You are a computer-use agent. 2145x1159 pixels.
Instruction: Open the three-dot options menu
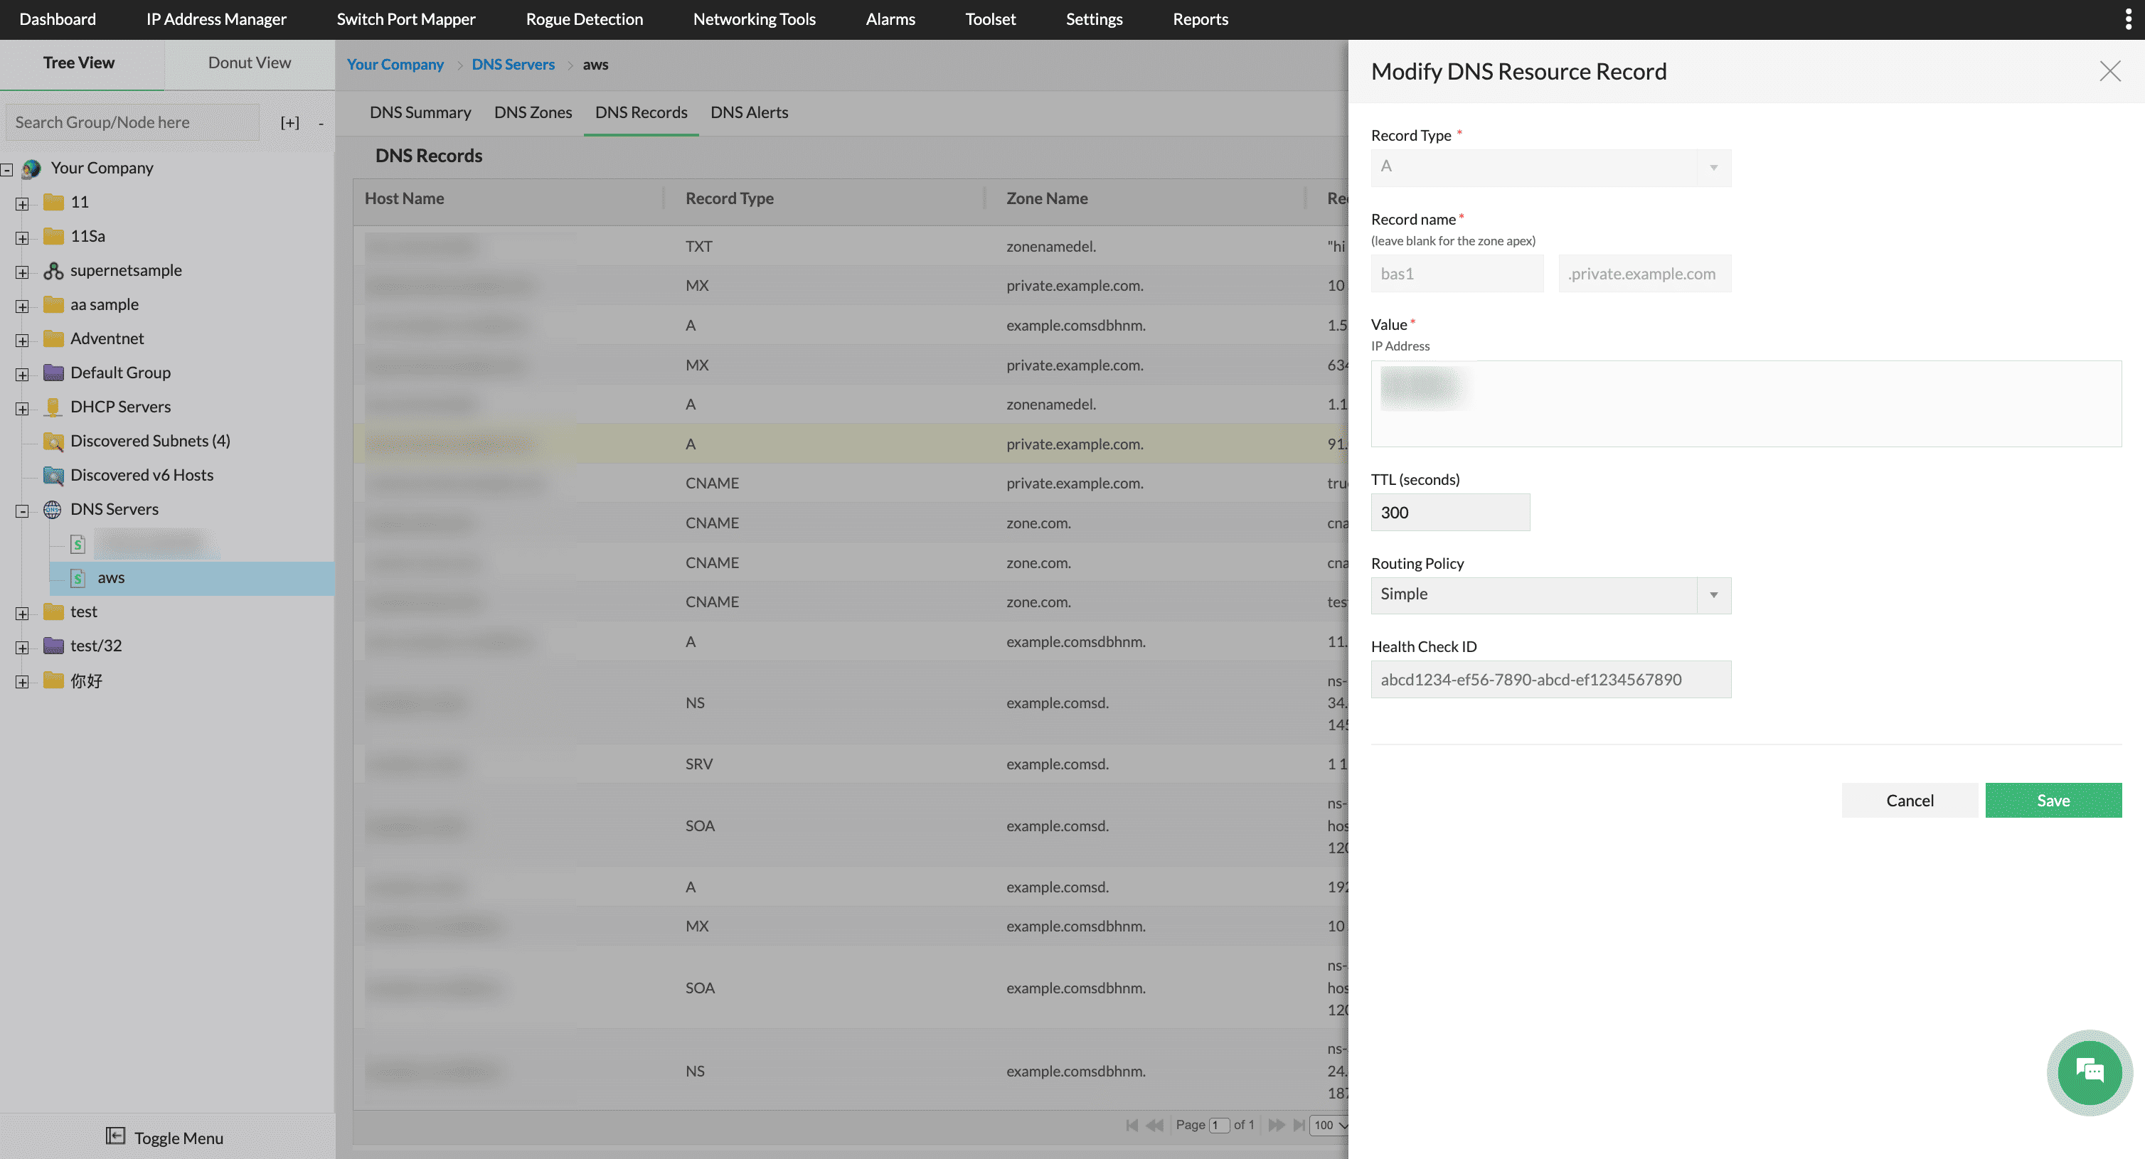coord(2129,19)
